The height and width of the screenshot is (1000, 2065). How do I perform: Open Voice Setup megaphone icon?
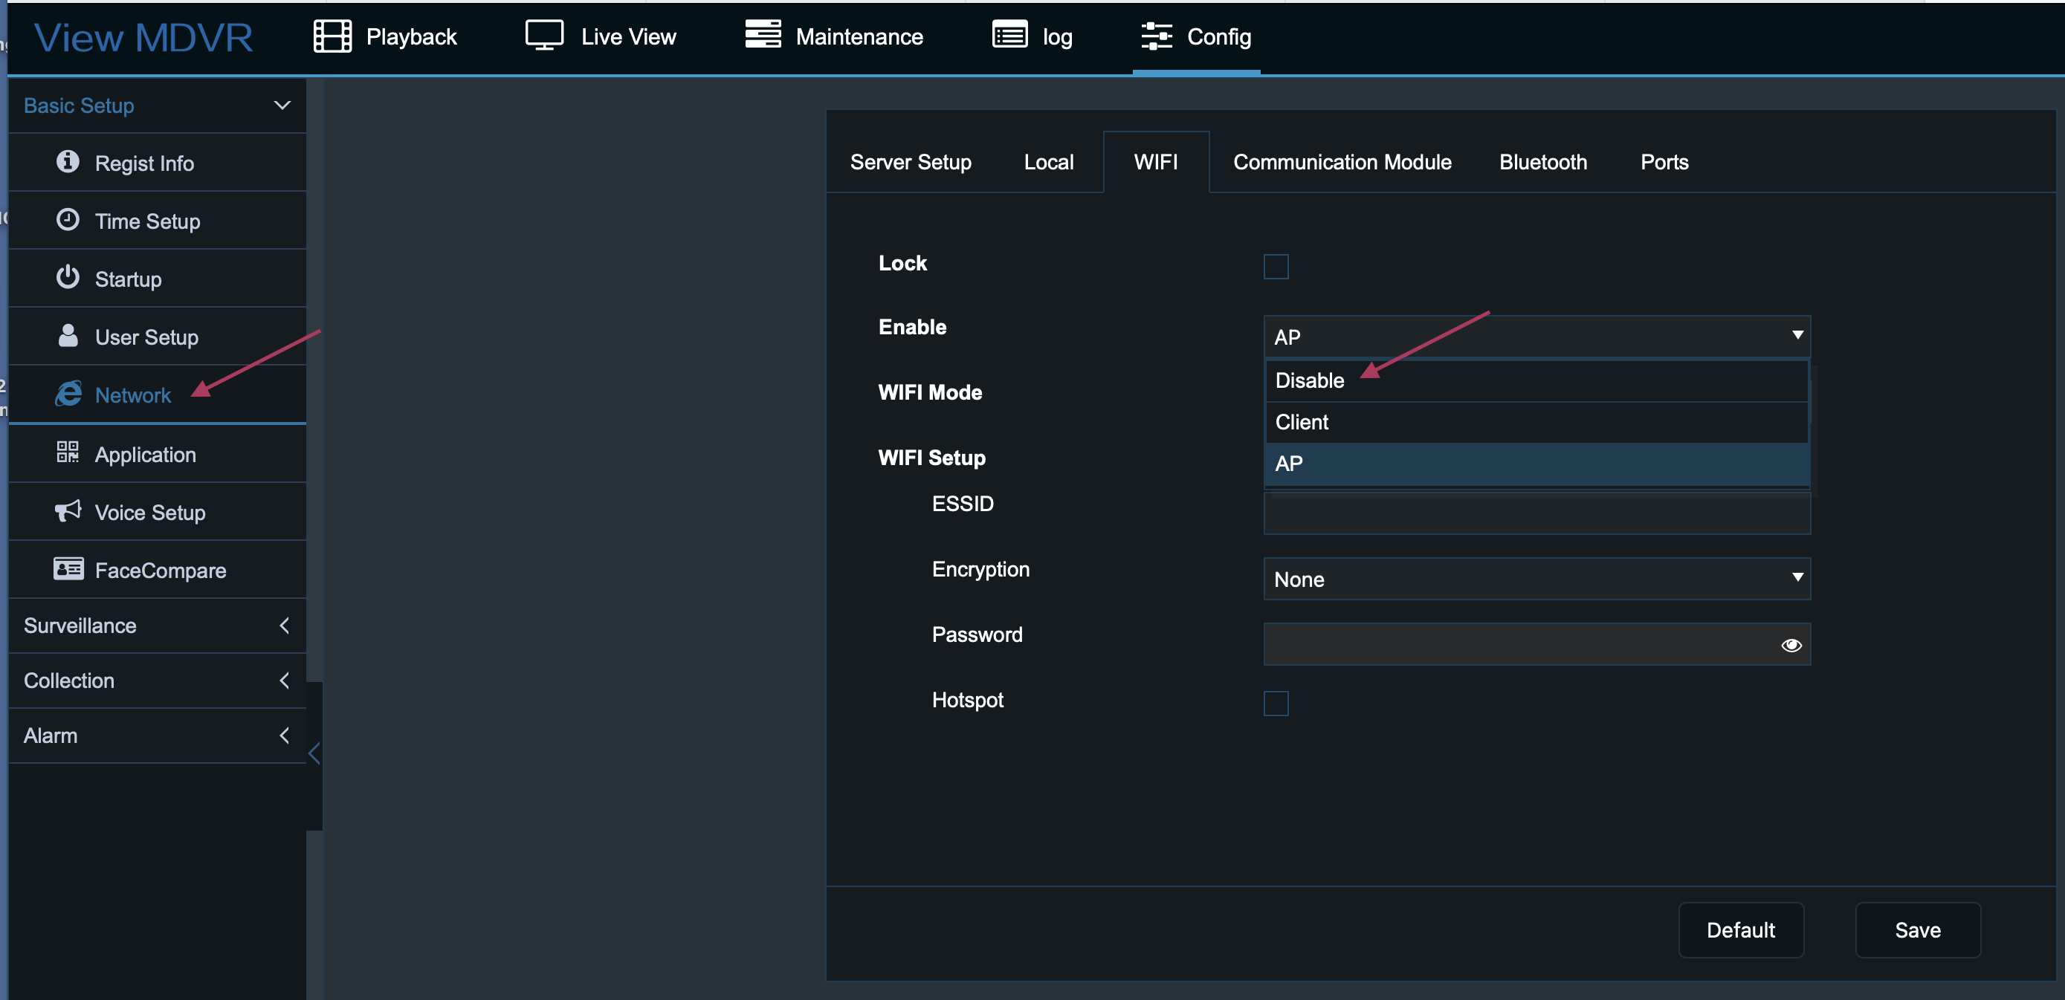[68, 511]
